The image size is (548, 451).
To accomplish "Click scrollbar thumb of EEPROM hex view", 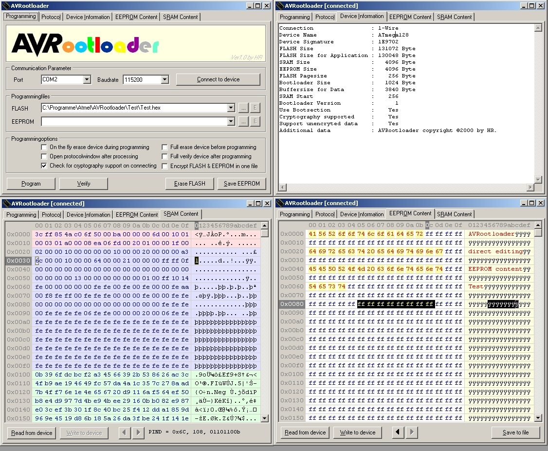I will click(x=538, y=232).
